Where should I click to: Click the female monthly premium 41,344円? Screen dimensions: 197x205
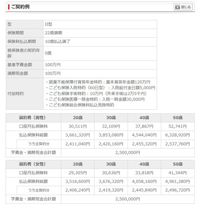pos(178,173)
